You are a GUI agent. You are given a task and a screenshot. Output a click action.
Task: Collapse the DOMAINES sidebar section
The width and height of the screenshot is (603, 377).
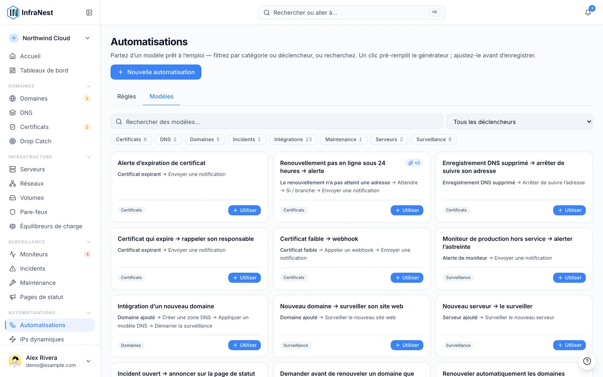(89, 86)
